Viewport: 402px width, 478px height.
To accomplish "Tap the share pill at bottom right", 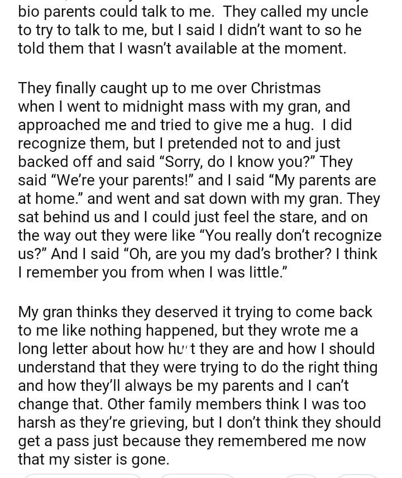I will (x=357, y=475).
